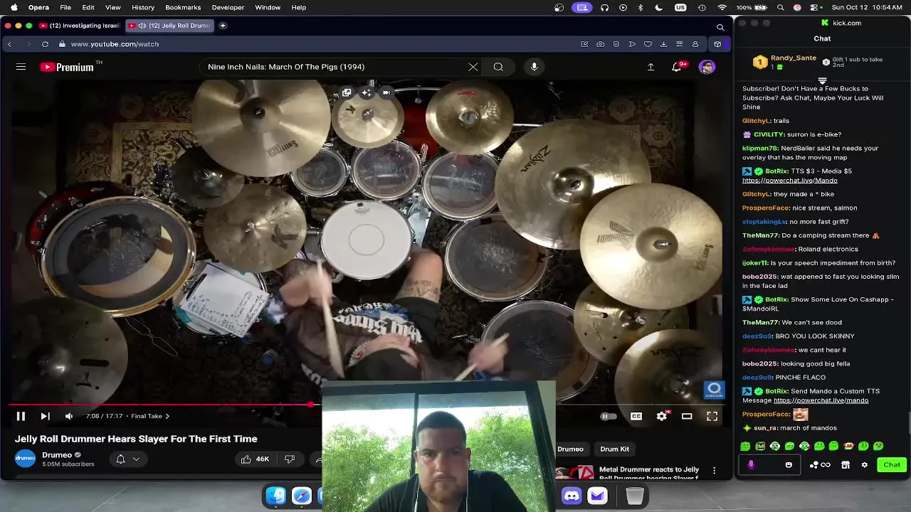Clear the YouTube search box text
The width and height of the screenshot is (911, 512).
(473, 67)
